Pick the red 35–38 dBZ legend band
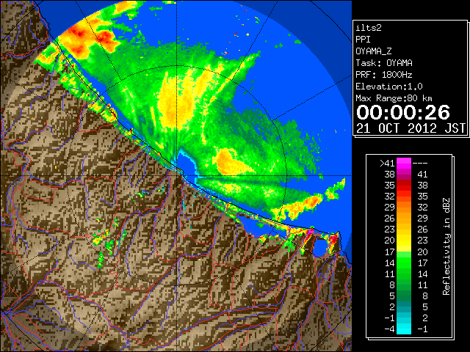 click(404, 186)
